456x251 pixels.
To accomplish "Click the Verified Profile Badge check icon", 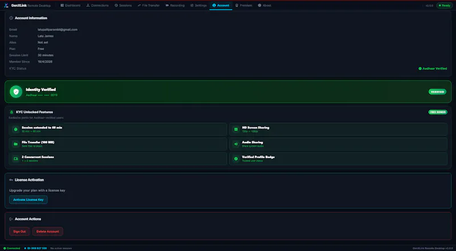I will [236, 159].
